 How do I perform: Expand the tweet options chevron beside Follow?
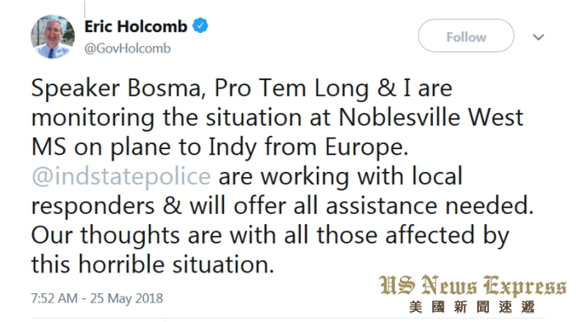pyautogui.click(x=538, y=37)
